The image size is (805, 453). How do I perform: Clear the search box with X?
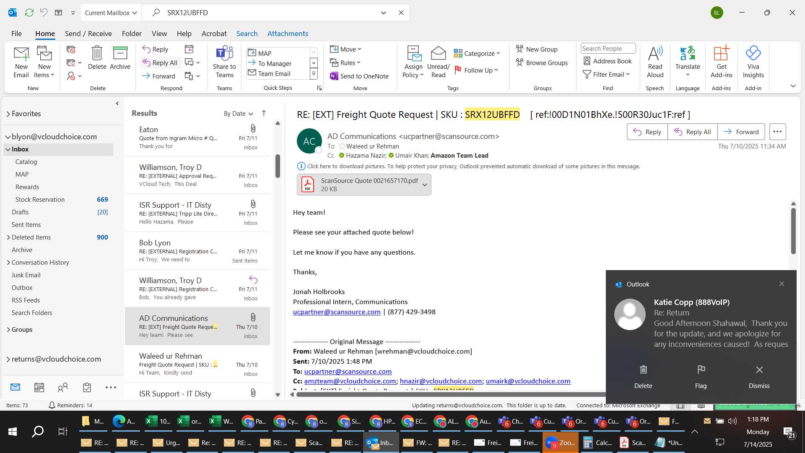(401, 13)
